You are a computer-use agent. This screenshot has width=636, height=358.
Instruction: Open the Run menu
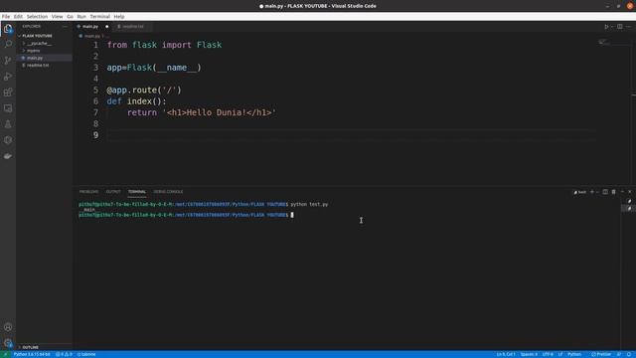81,17
